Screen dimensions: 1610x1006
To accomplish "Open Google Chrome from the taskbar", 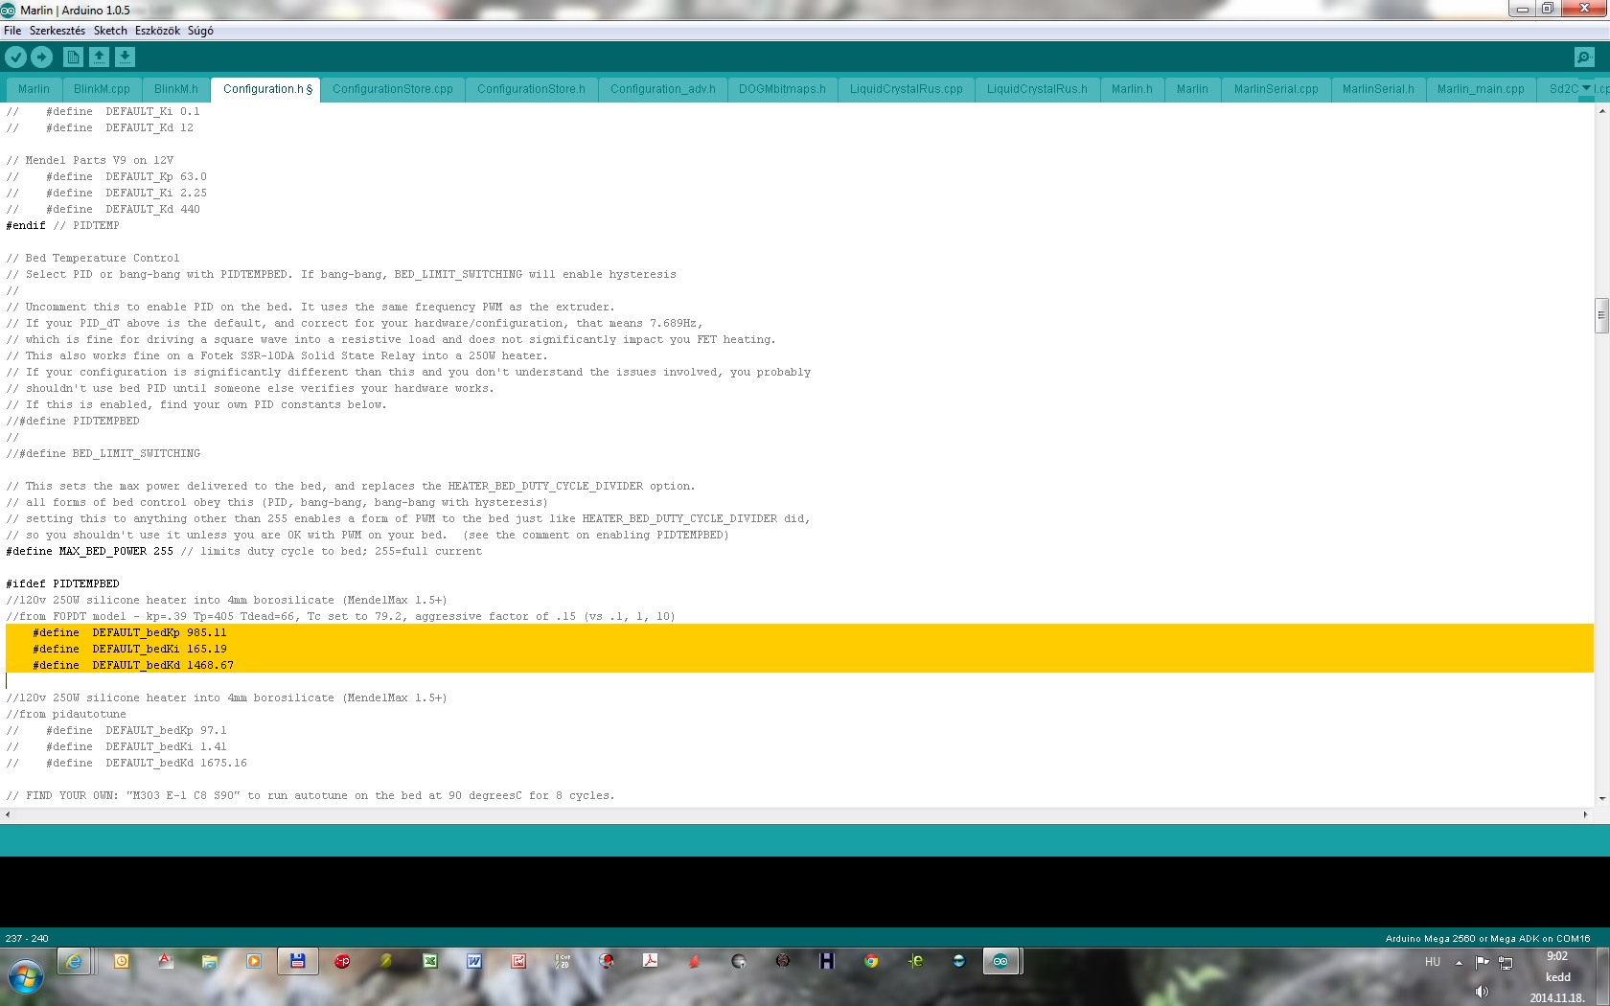I will tap(870, 961).
